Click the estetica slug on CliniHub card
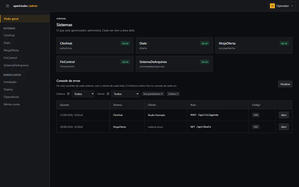The width and height of the screenshot is (299, 187). (x=66, y=48)
